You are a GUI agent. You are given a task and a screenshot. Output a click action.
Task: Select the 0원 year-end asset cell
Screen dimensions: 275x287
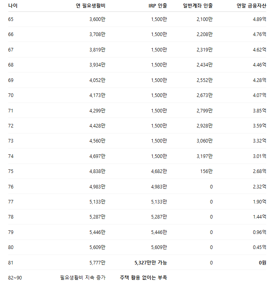pos(262,262)
